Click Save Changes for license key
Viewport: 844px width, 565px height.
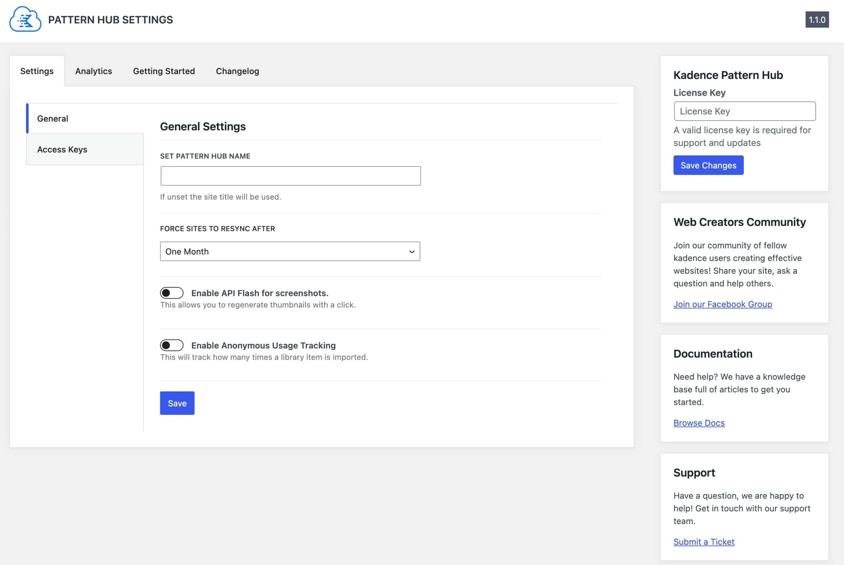point(708,165)
